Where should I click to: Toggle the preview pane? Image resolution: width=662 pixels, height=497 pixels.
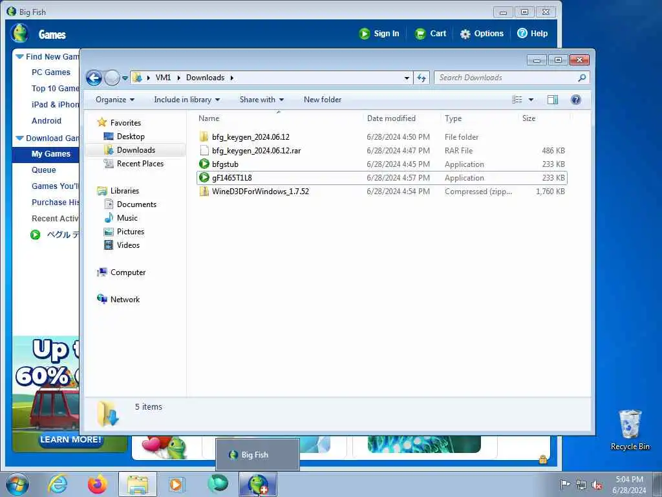[x=553, y=100]
